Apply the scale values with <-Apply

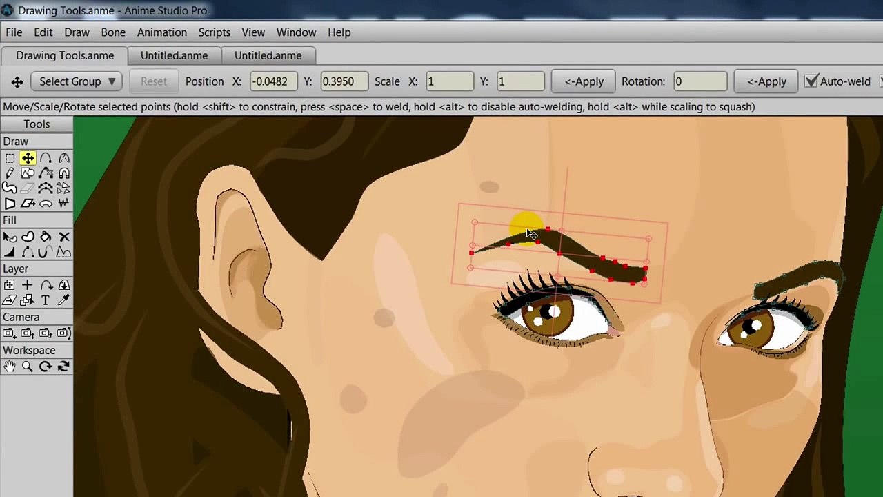[x=584, y=81]
